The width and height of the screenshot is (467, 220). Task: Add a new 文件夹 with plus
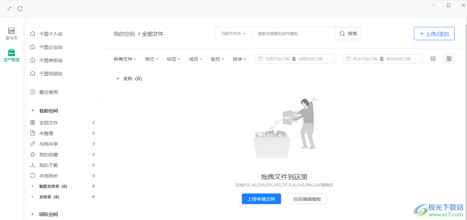tap(93, 197)
